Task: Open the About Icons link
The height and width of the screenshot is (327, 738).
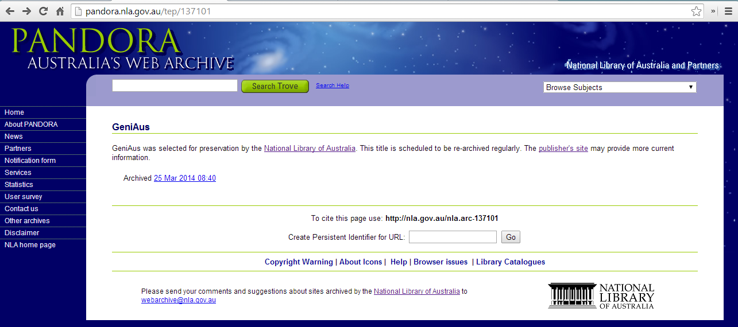Action: [361, 262]
